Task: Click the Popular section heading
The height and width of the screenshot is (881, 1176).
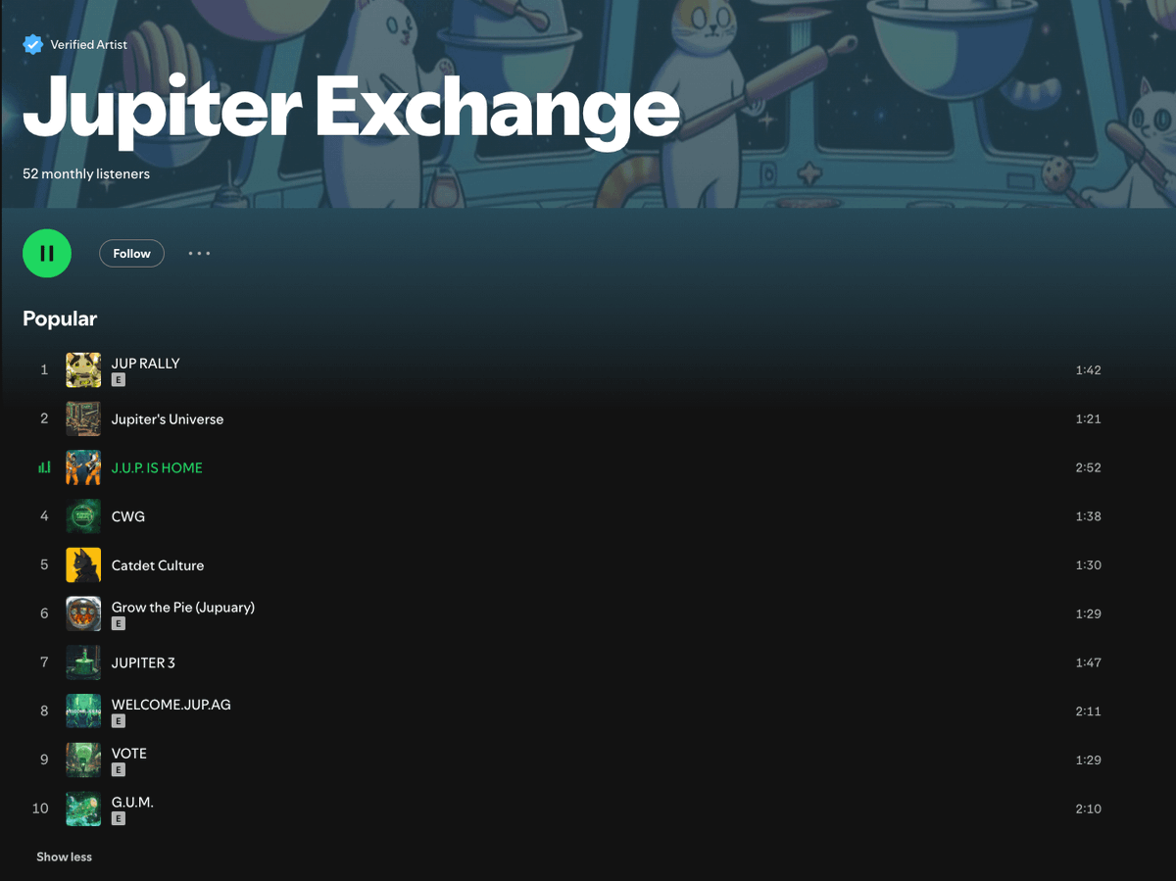Action: 60,318
